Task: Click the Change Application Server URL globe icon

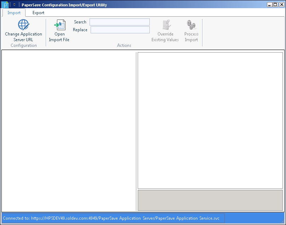Action: [x=23, y=25]
